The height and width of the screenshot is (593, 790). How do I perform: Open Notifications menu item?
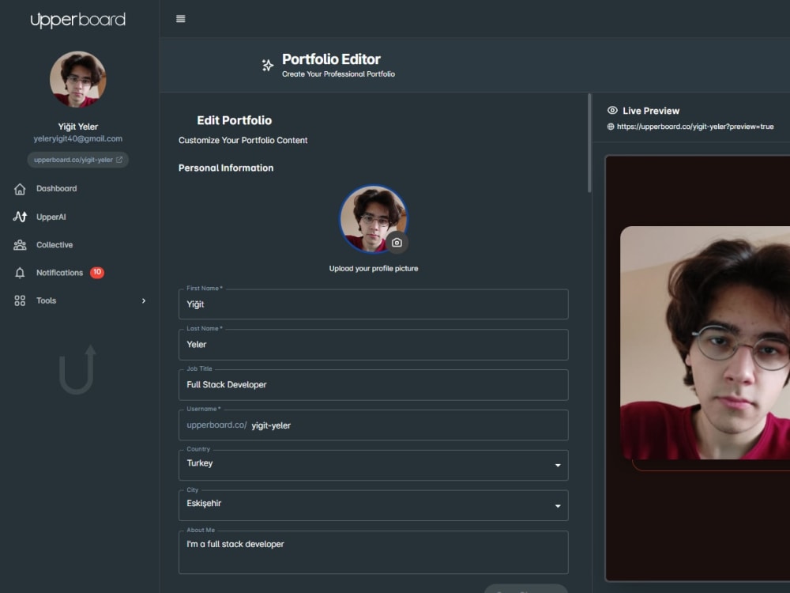click(x=59, y=273)
